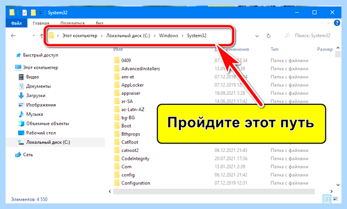Click the vertical scrollbar down arrow

pyautogui.click(x=338, y=184)
